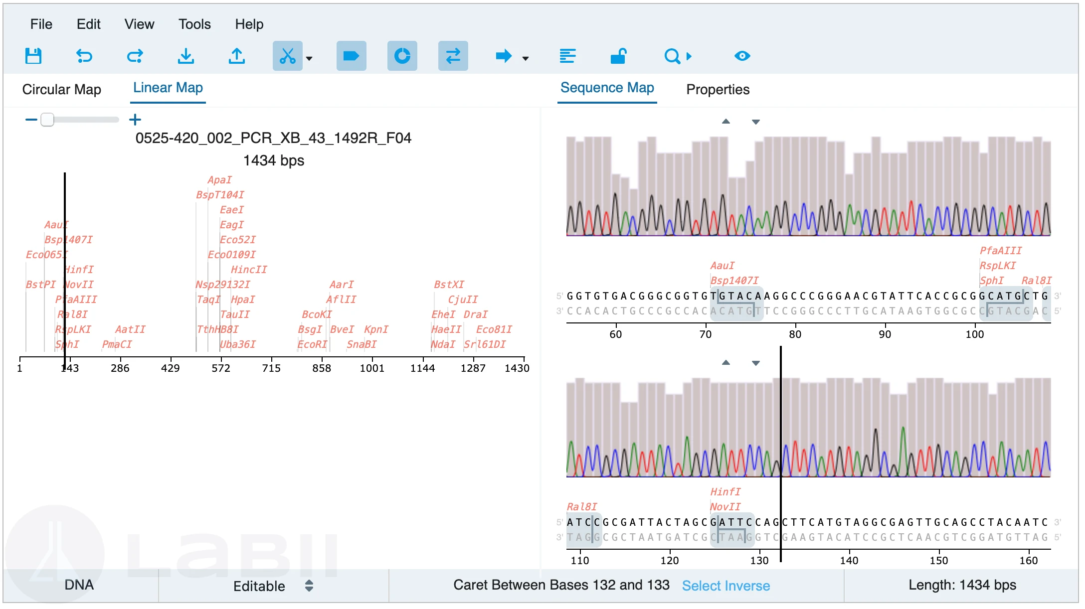This screenshot has height=609, width=1085.
Task: Open the scissors dropdown arrow
Action: coord(309,58)
